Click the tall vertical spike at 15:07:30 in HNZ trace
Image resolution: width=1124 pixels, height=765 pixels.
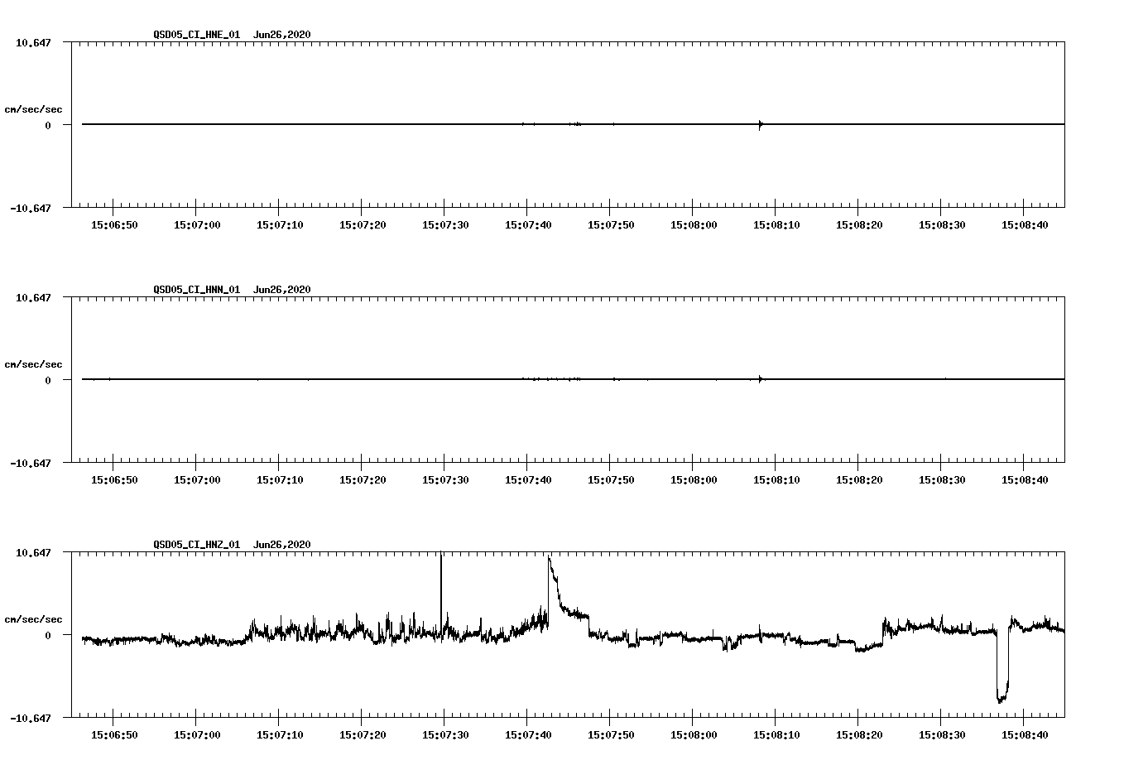(441, 592)
